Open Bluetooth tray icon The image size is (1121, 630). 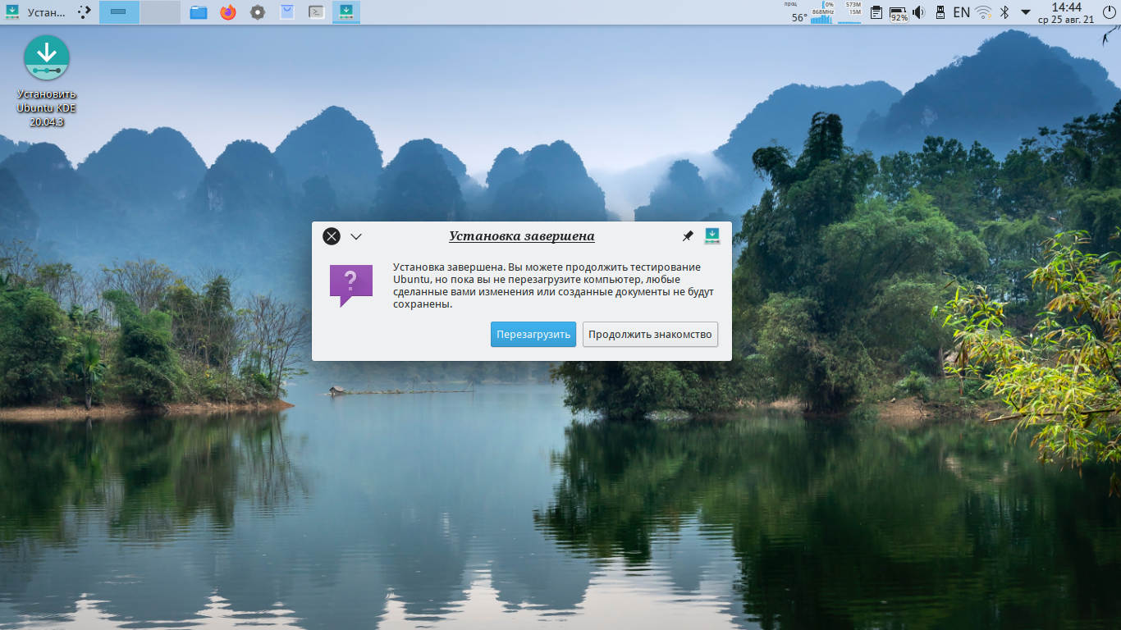(x=1004, y=12)
